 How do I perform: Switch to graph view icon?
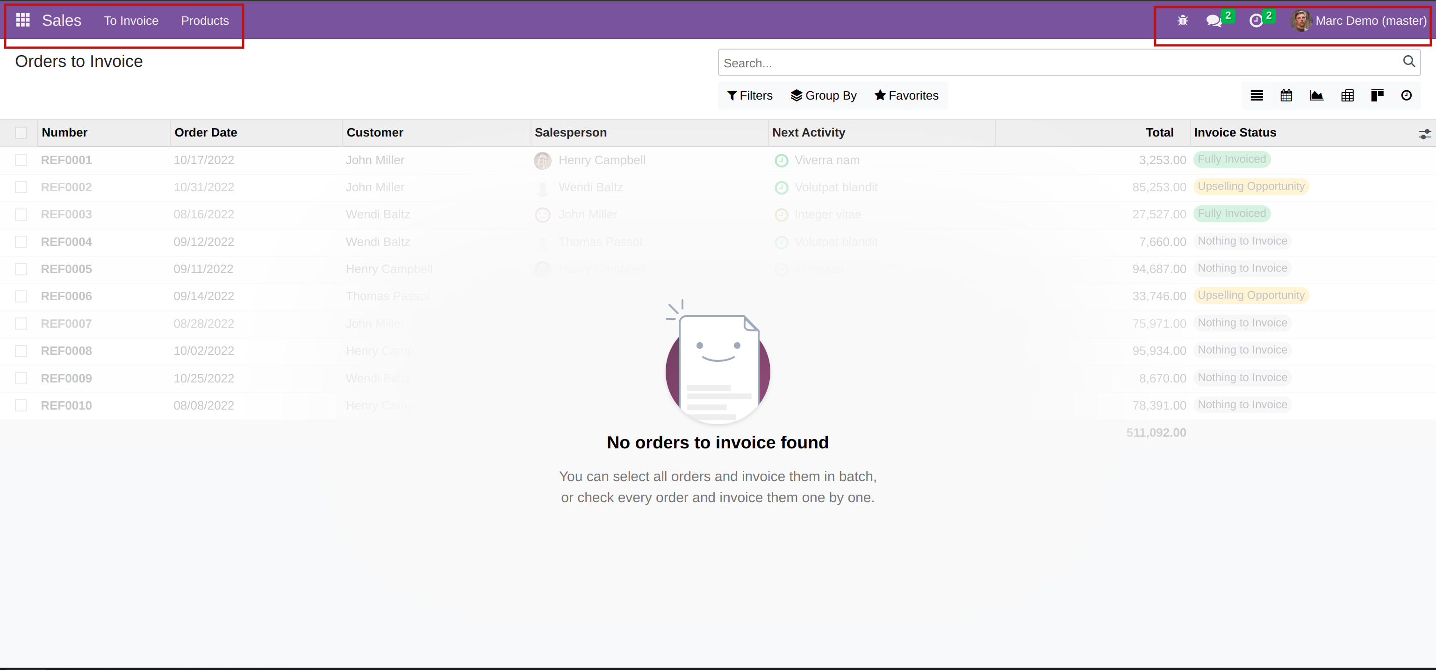[1316, 96]
